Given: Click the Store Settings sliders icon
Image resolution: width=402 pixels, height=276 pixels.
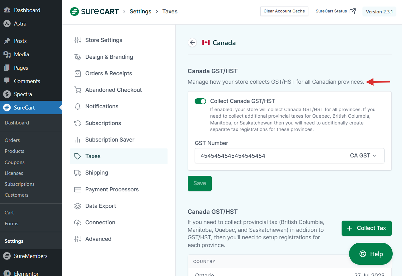Looking at the screenshot, I should pyautogui.click(x=78, y=40).
